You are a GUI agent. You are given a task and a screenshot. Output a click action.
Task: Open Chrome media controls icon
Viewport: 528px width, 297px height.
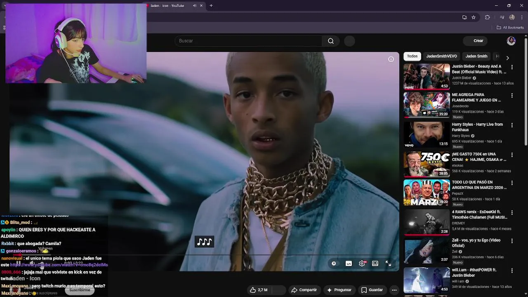click(502, 17)
